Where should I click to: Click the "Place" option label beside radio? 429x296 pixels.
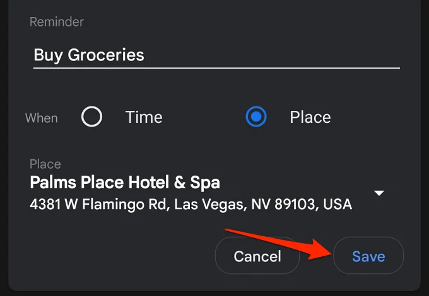coord(310,117)
